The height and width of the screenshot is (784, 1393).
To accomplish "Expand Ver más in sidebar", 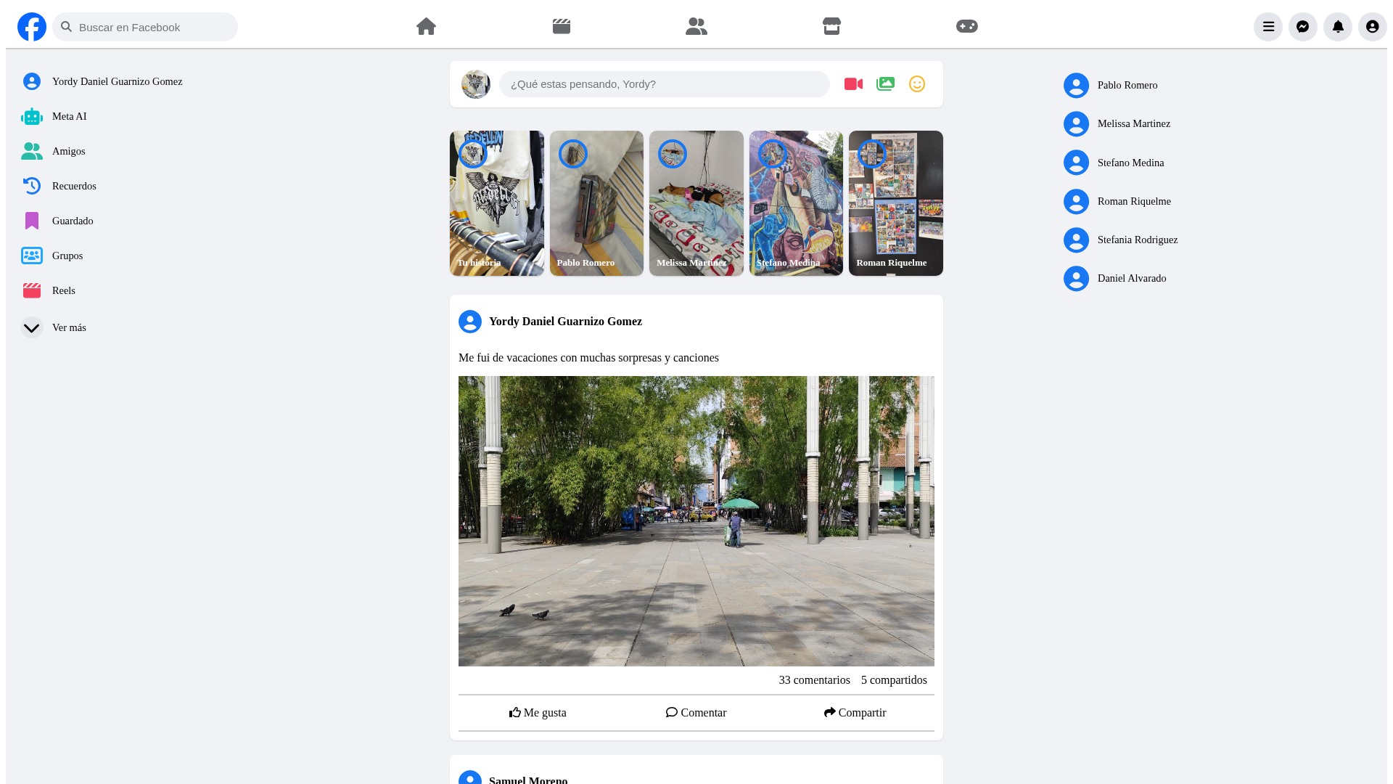I will pyautogui.click(x=54, y=327).
